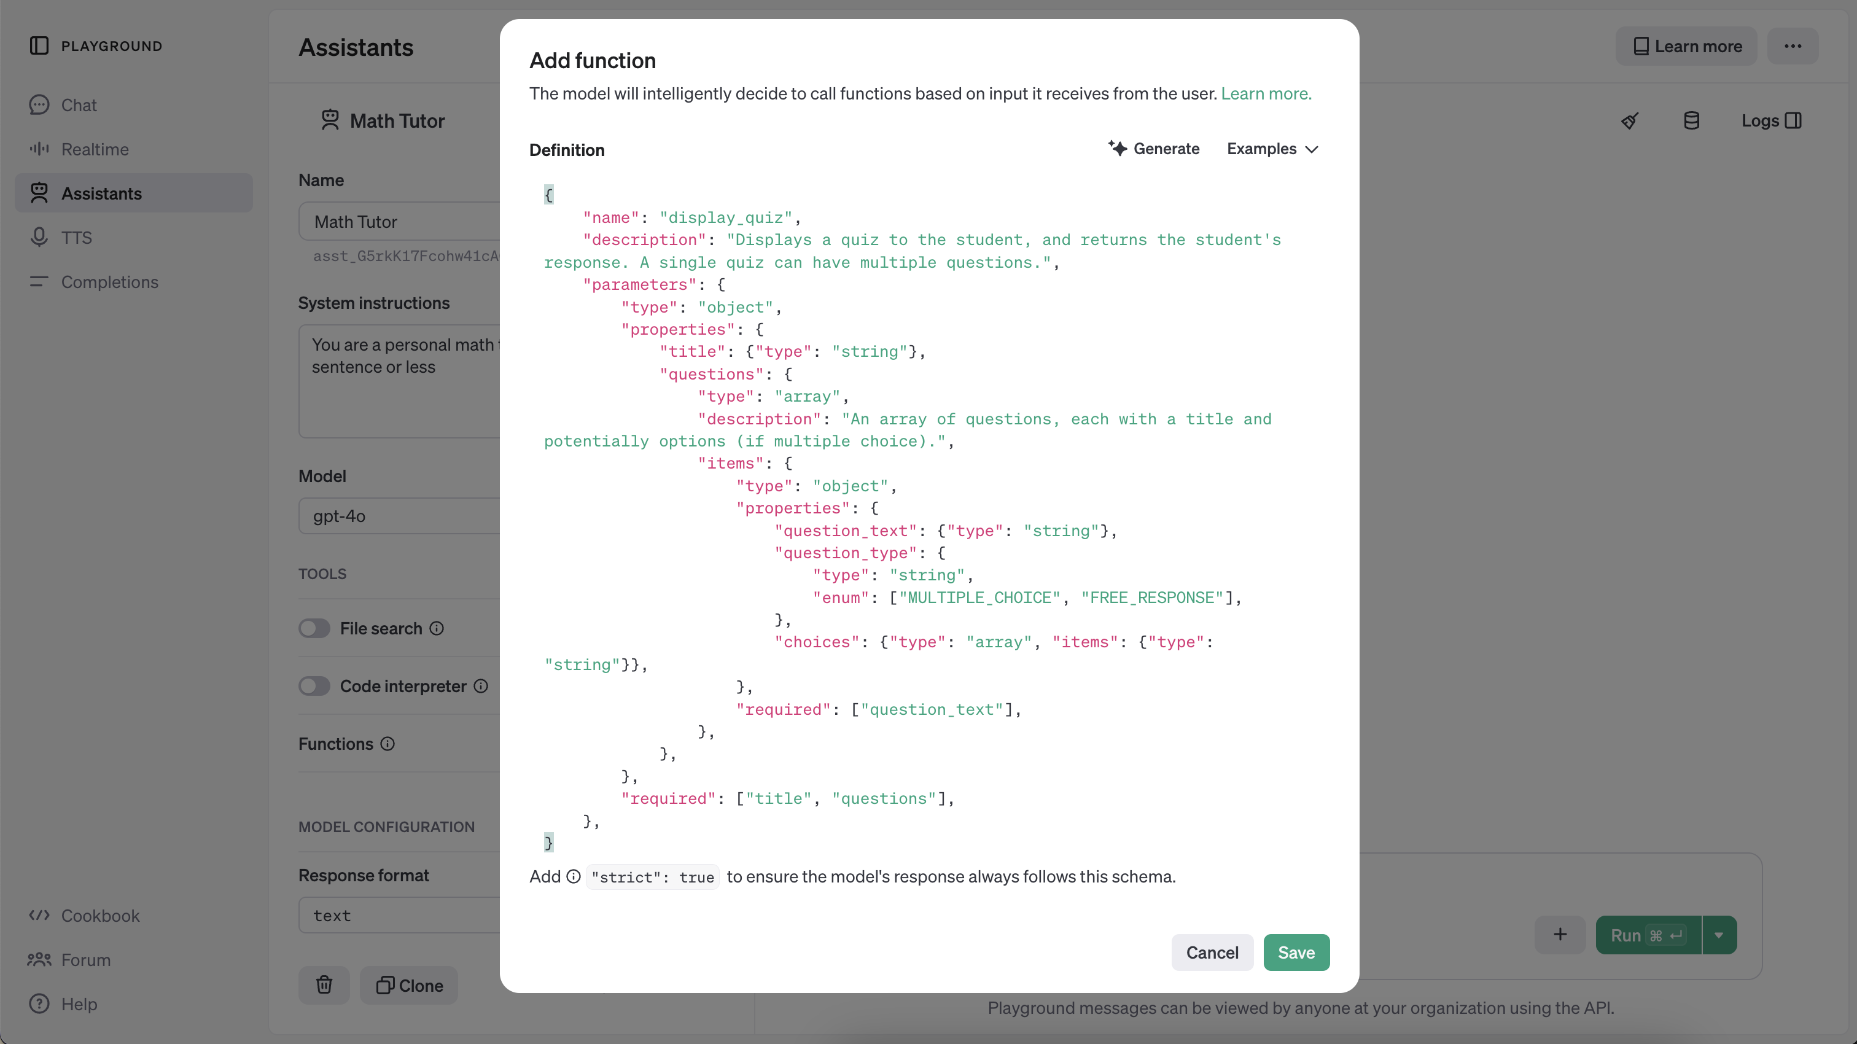Select the Chat section in the sidebar

pos(79,104)
